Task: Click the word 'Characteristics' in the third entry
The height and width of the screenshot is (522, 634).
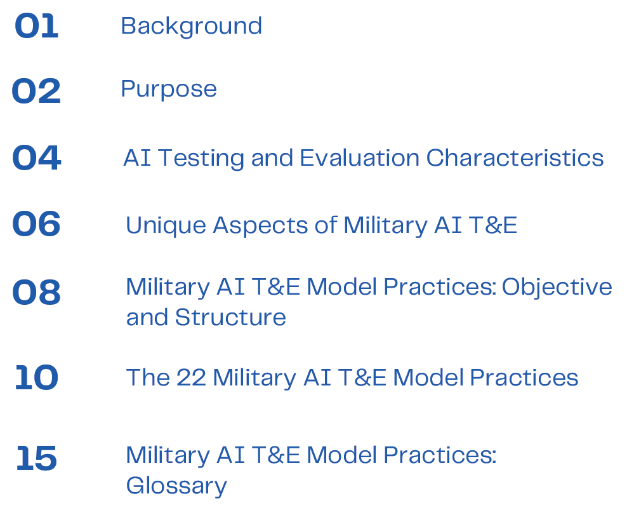Action: pyautogui.click(x=515, y=158)
